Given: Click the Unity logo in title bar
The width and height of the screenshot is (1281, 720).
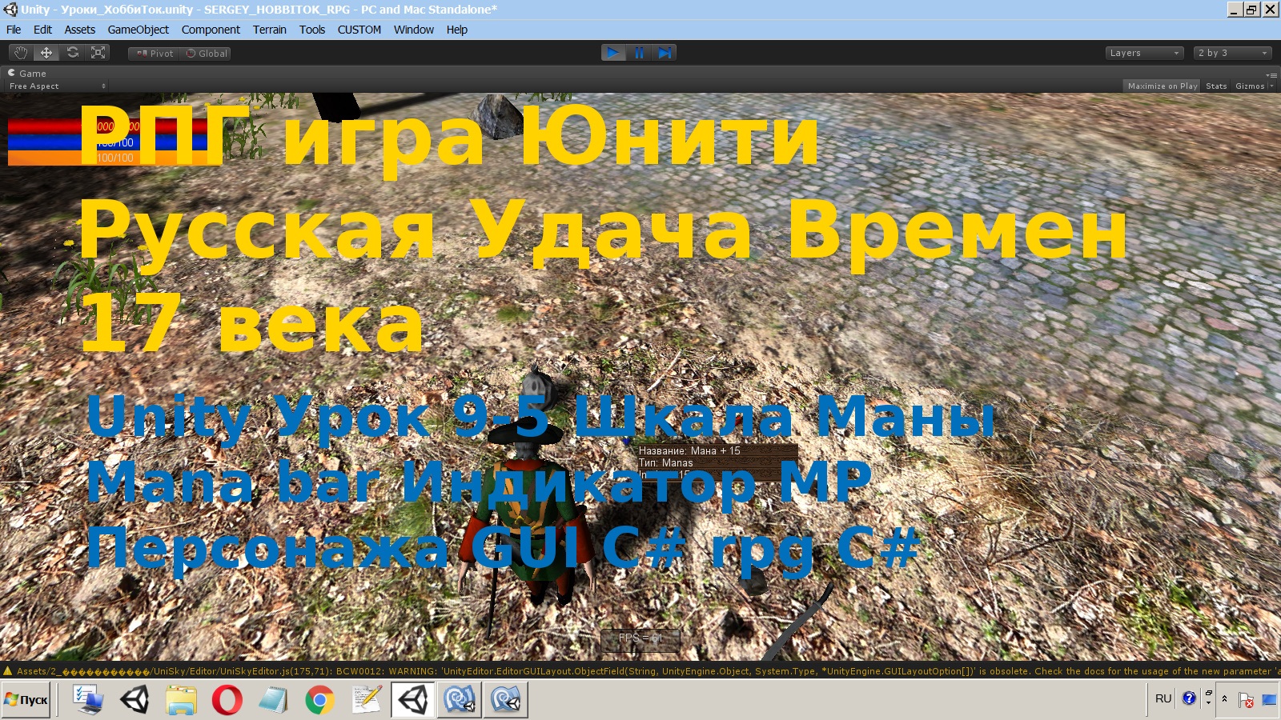Looking at the screenshot, I should tap(10, 10).
